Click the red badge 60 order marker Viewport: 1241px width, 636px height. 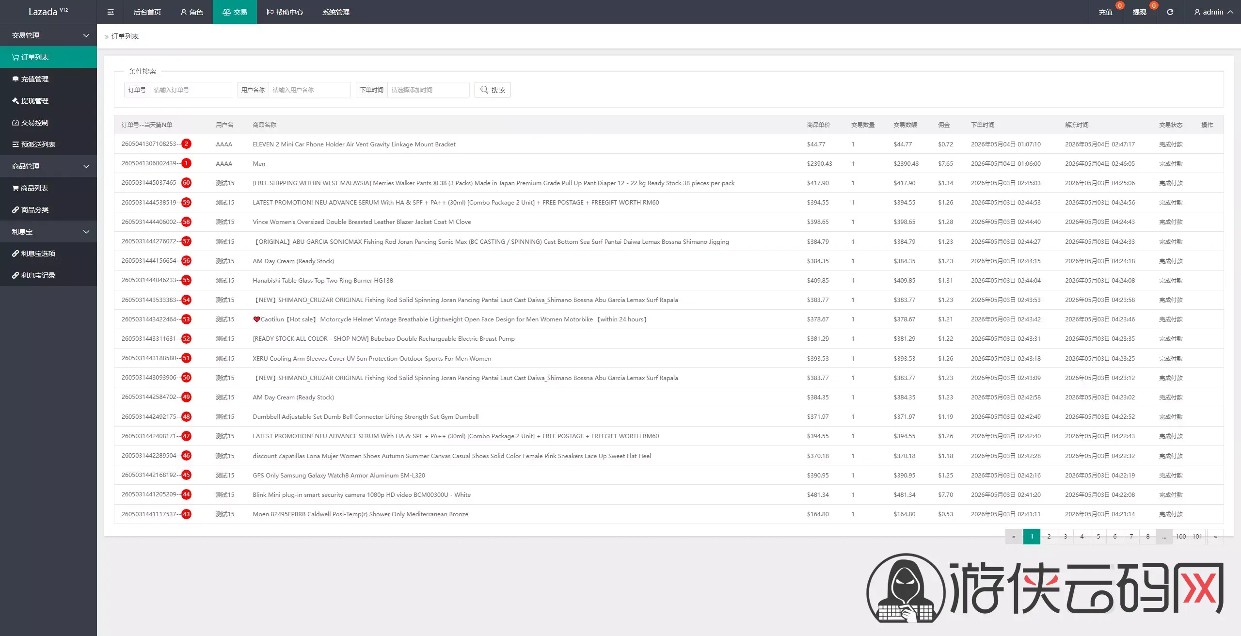pos(186,183)
